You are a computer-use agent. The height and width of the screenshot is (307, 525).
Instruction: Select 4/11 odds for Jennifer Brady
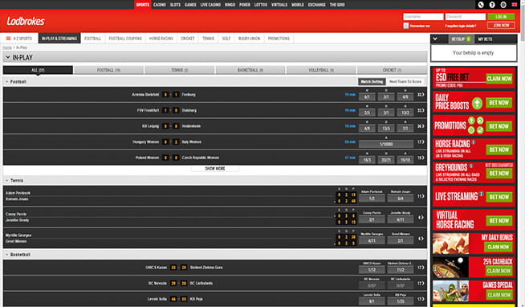point(401,220)
